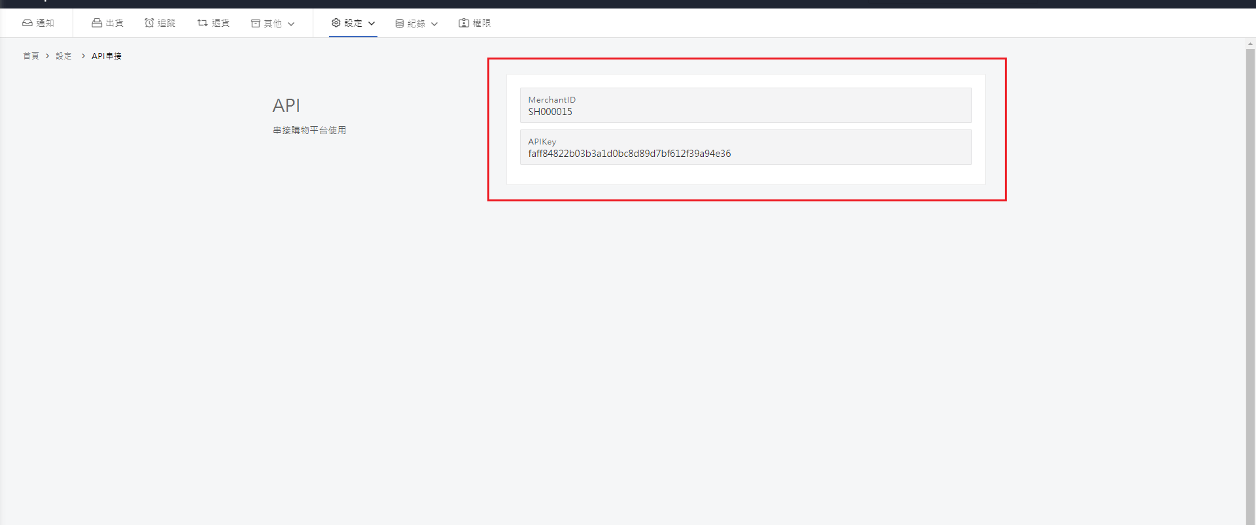Image resolution: width=1256 pixels, height=525 pixels.
Task: Expand the 紀錄 dropdown chevron
Action: pos(434,24)
